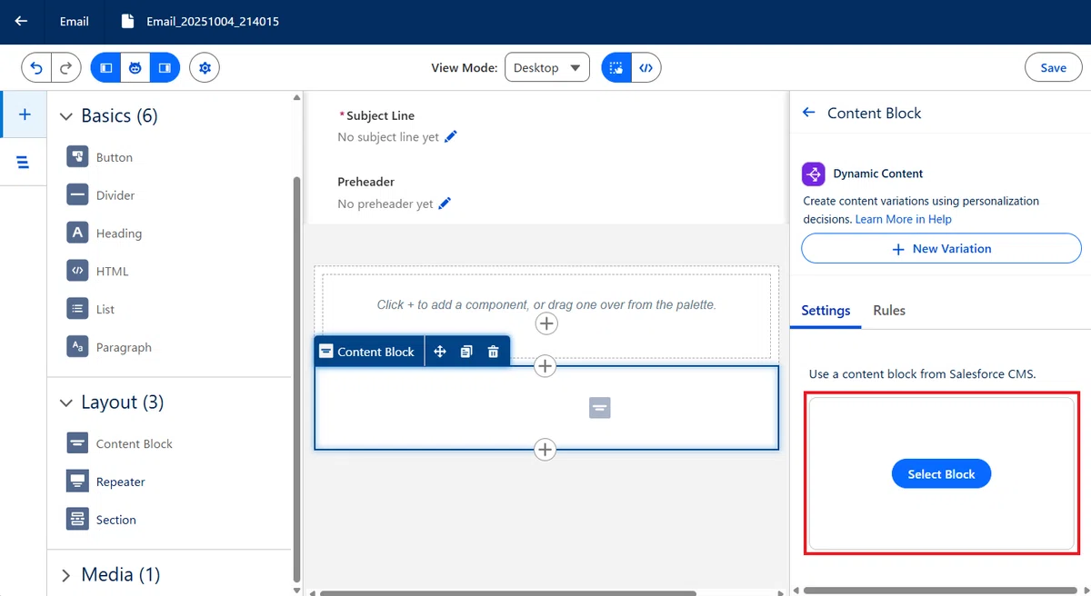Select the HTML component

pyautogui.click(x=98, y=272)
